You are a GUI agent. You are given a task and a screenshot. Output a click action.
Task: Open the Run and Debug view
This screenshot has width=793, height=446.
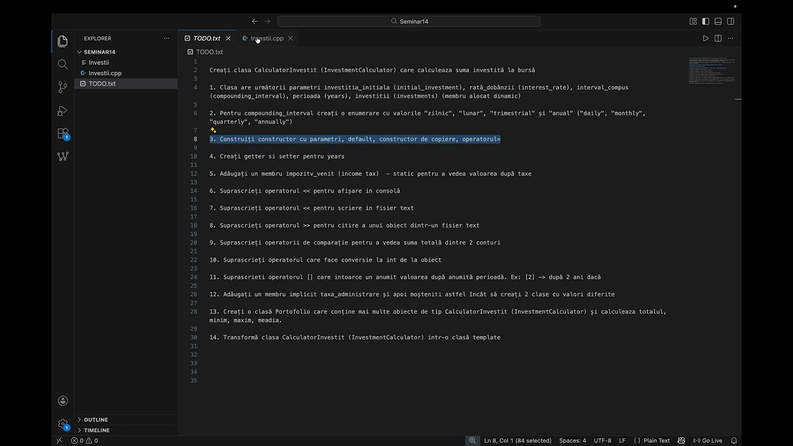[63, 111]
